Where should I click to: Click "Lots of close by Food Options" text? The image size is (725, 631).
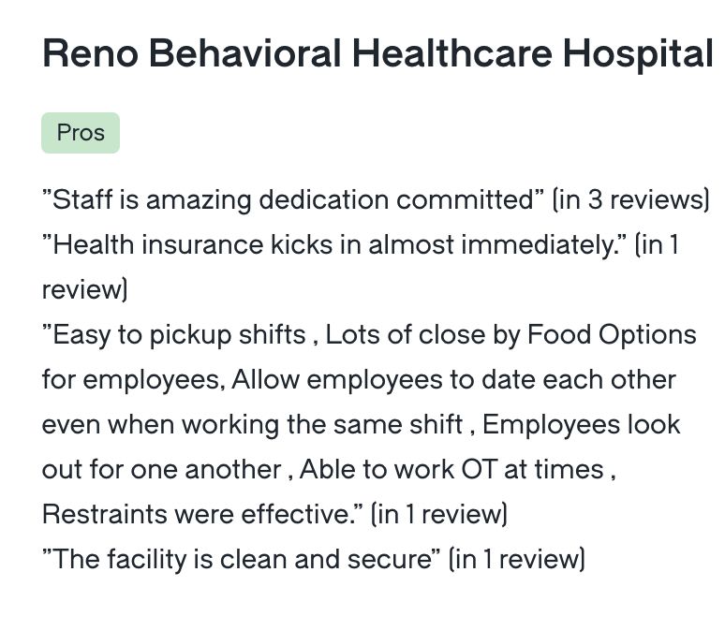(510, 334)
